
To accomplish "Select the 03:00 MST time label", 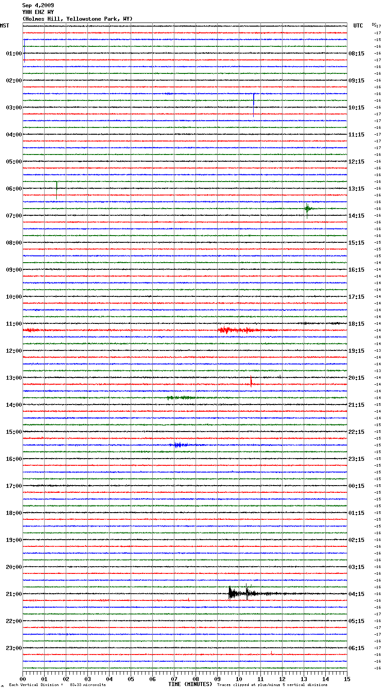I will click(14, 108).
